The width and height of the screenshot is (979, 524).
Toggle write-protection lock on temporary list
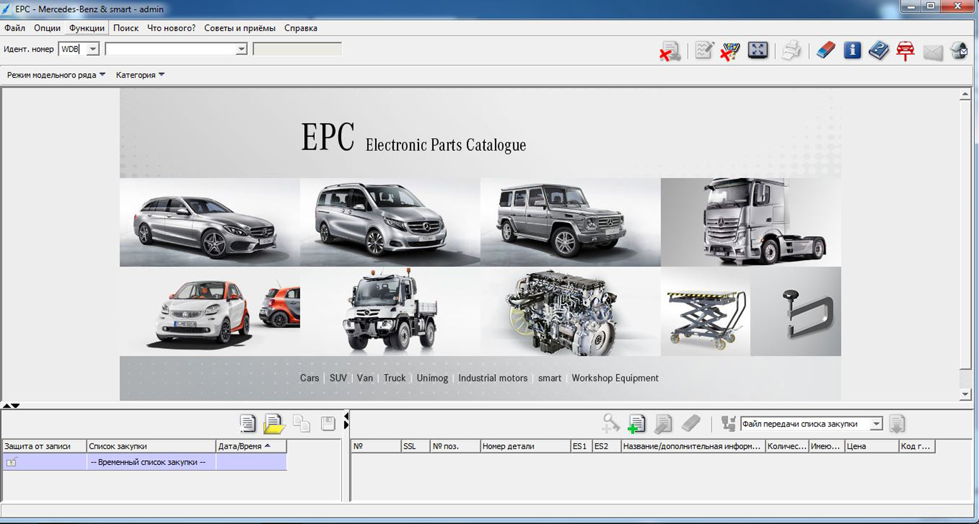12,462
